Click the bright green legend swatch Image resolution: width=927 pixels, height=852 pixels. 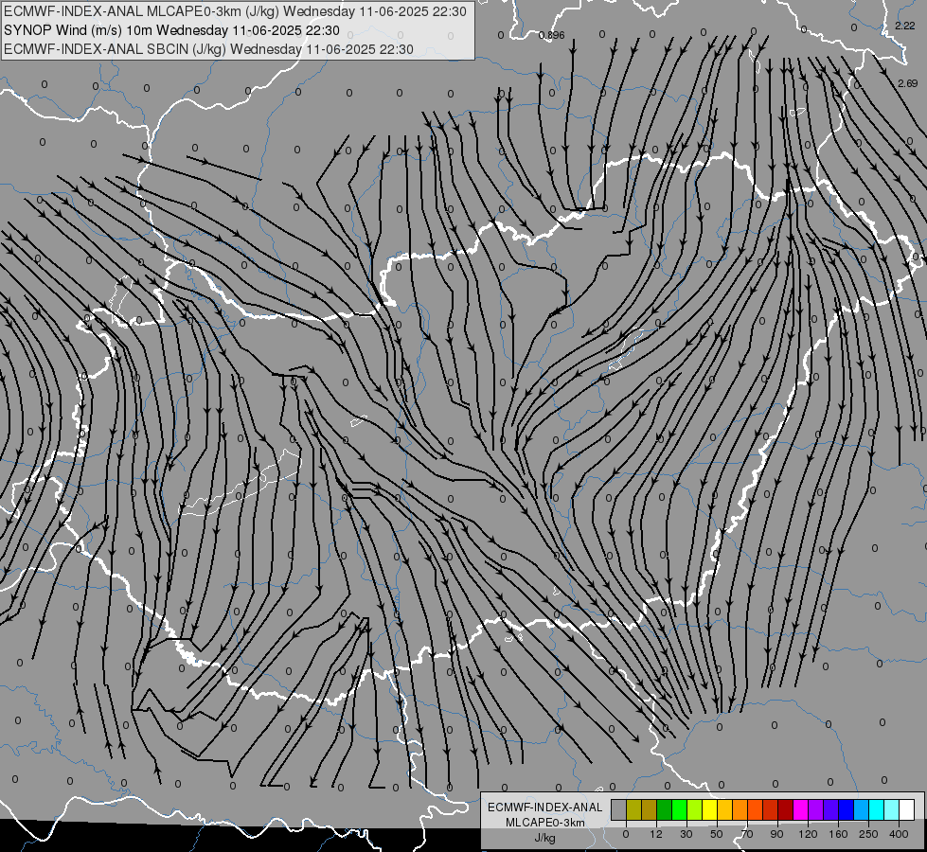coord(679,809)
